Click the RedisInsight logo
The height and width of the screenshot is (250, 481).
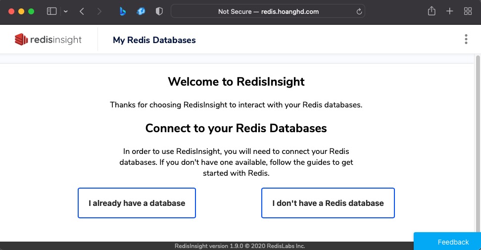pyautogui.click(x=48, y=40)
